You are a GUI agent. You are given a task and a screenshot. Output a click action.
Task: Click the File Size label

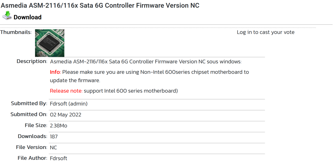(36, 125)
